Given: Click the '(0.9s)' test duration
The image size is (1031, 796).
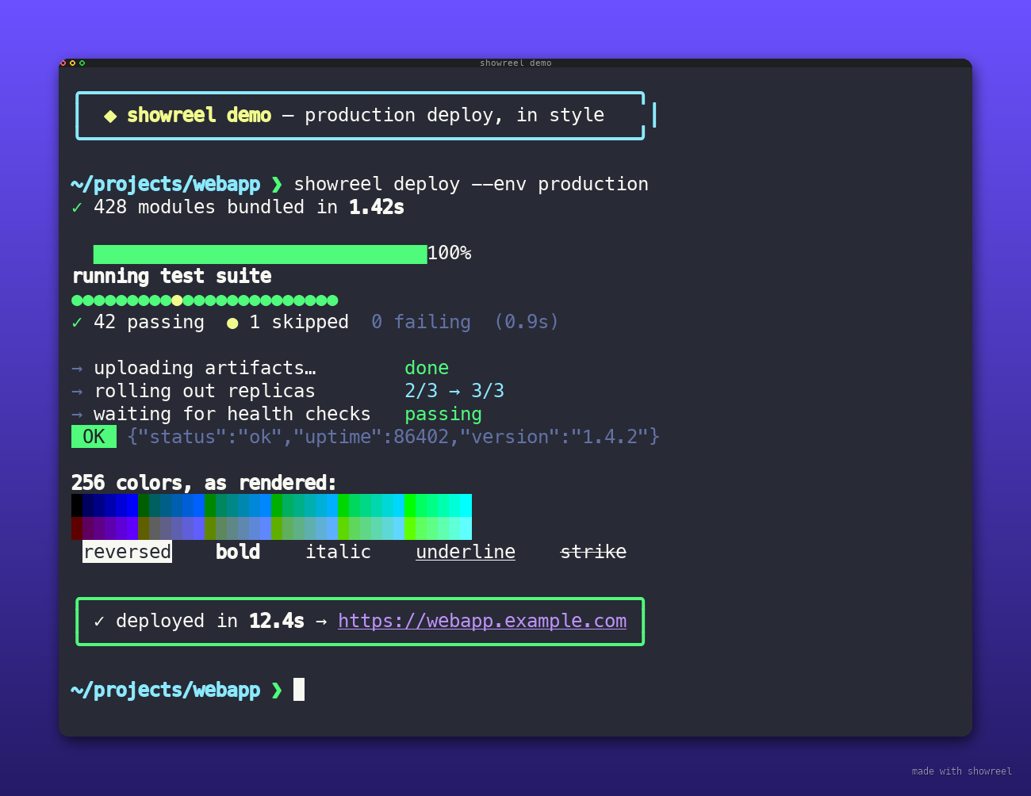Looking at the screenshot, I should 527,322.
